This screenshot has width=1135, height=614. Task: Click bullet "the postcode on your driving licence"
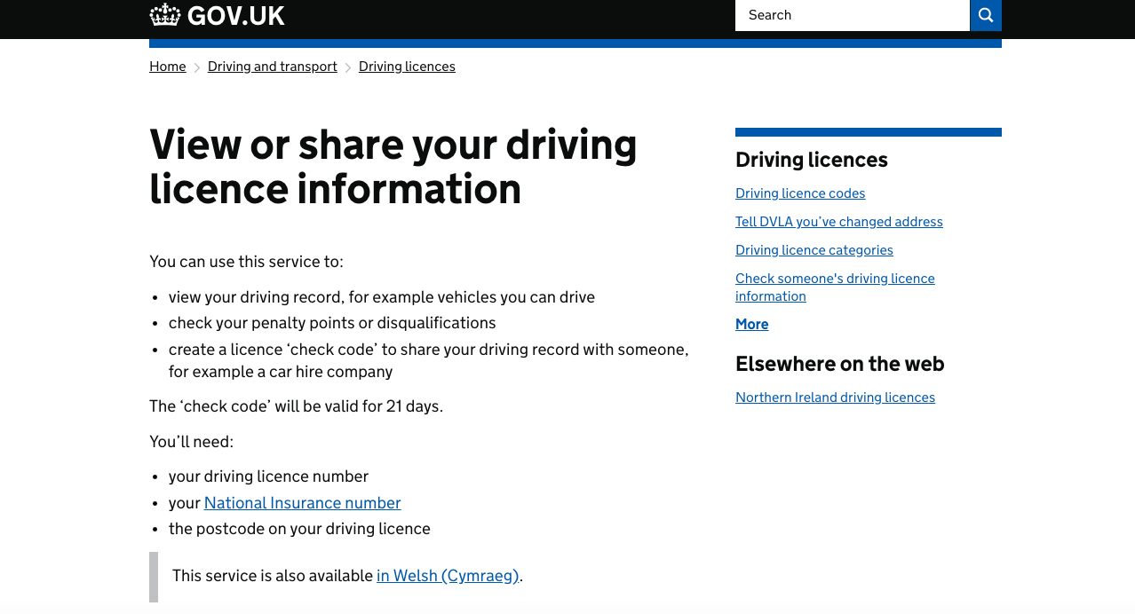[x=299, y=529]
